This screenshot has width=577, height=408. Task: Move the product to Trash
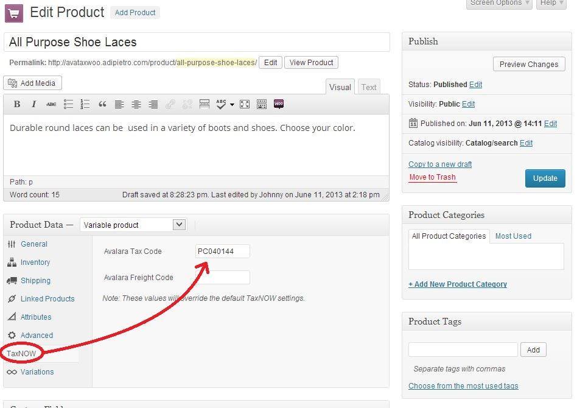click(x=432, y=177)
